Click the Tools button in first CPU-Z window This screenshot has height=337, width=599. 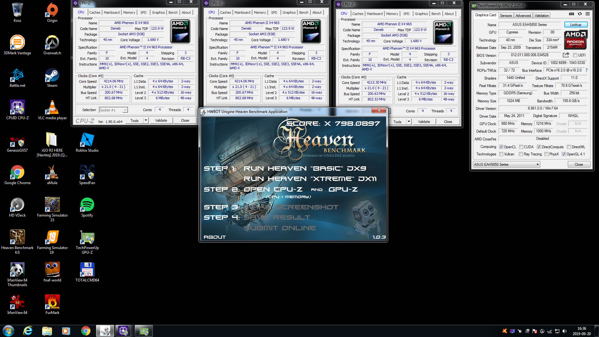pyautogui.click(x=134, y=120)
